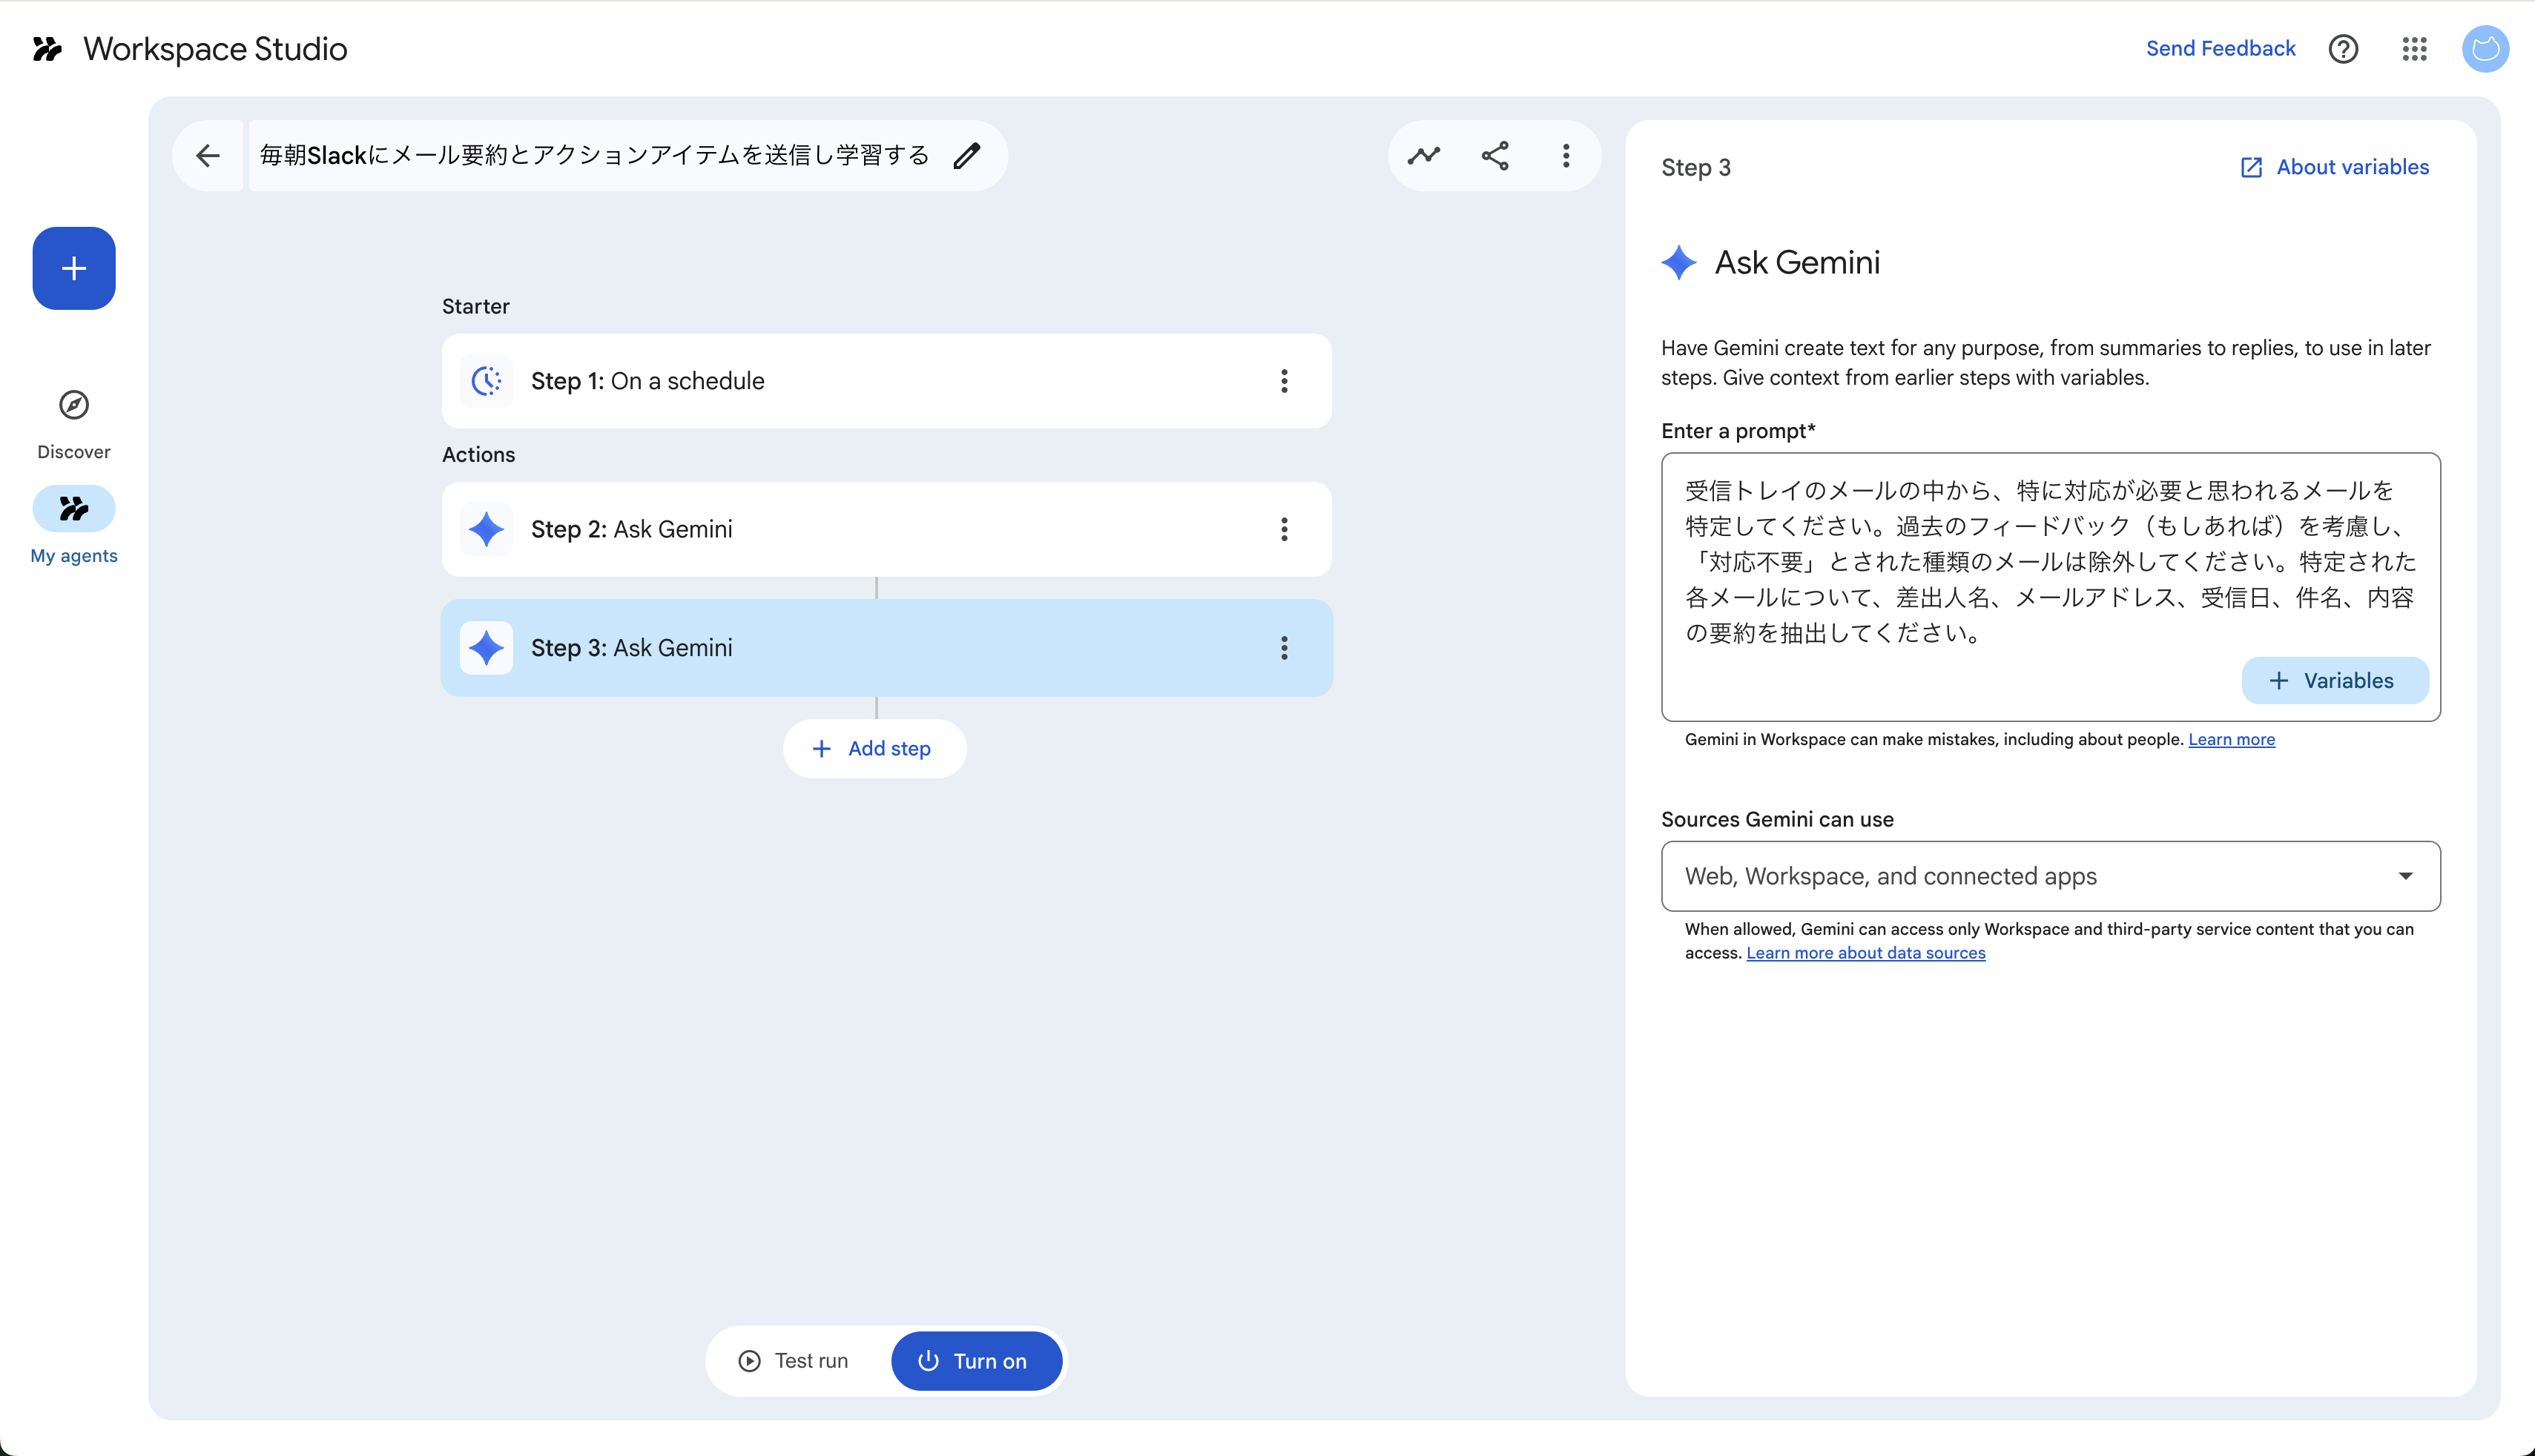Click the Add step button
This screenshot has height=1456, width=2535.
(874, 748)
